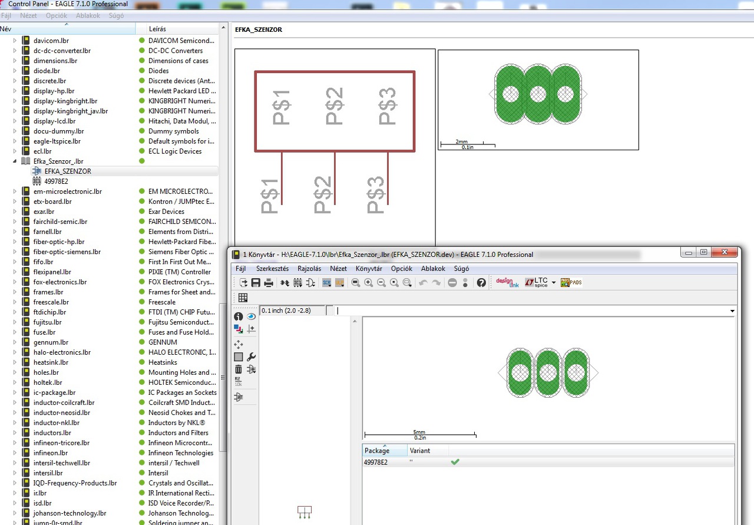Expand the inductors.lbr tree node
This screenshot has height=525, width=754.
tap(15, 433)
